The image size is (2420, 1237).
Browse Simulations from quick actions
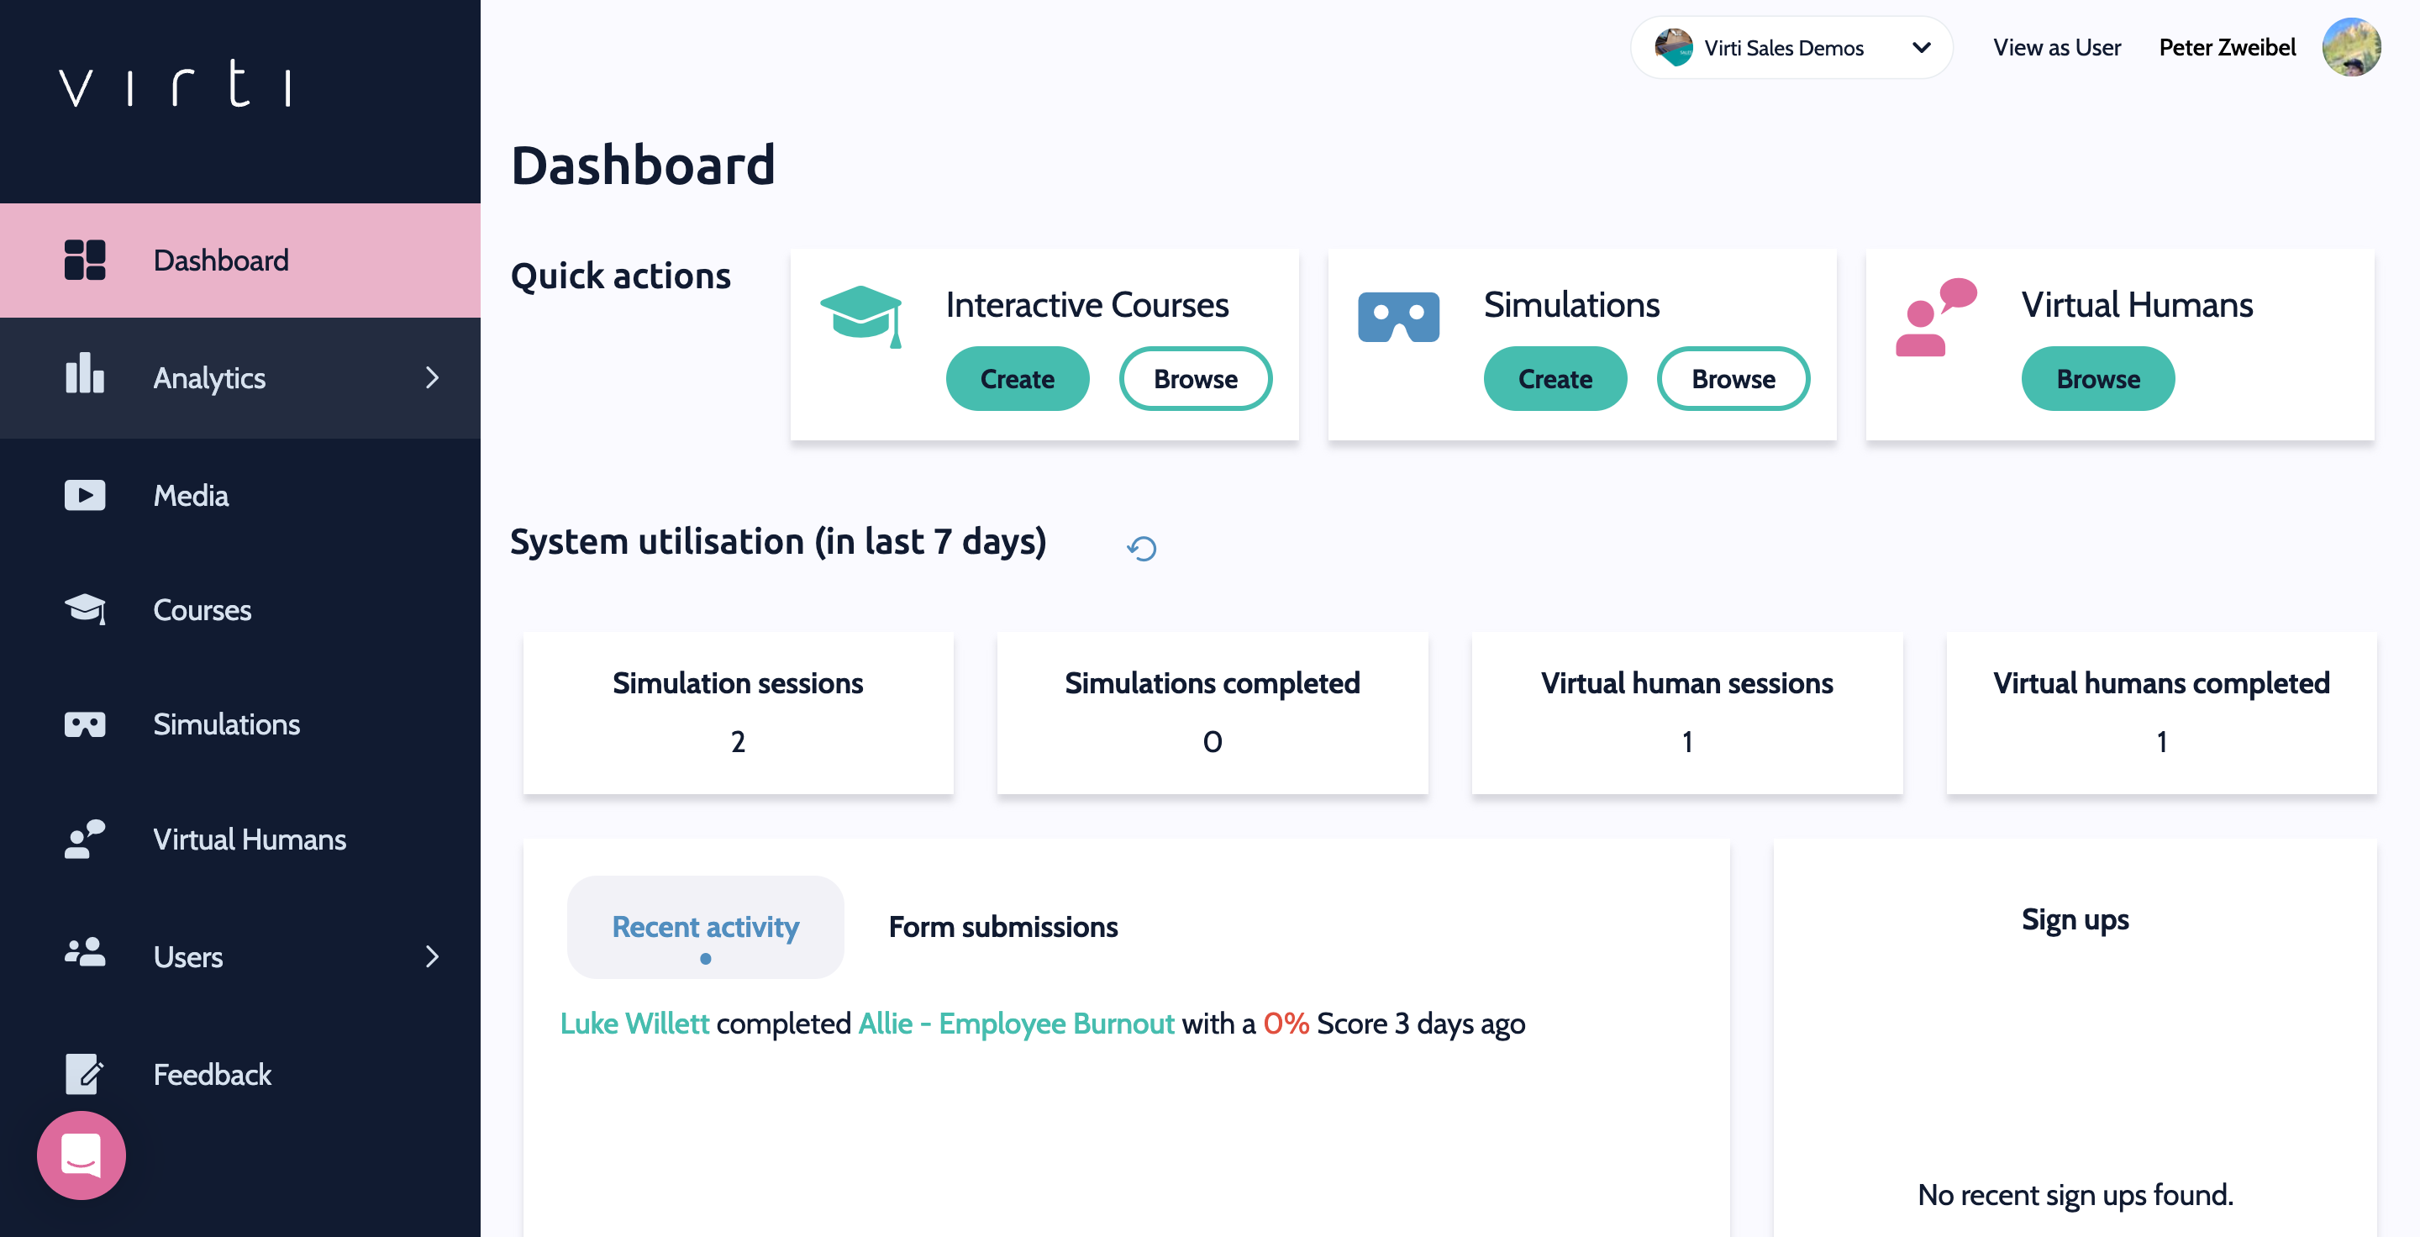[x=1733, y=378]
